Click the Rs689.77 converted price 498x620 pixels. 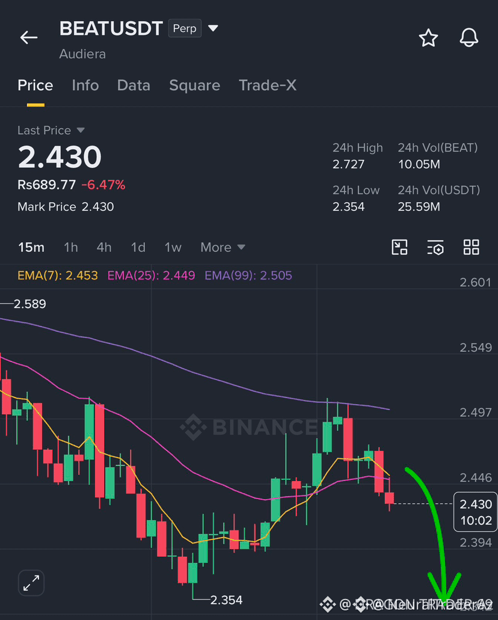47,185
